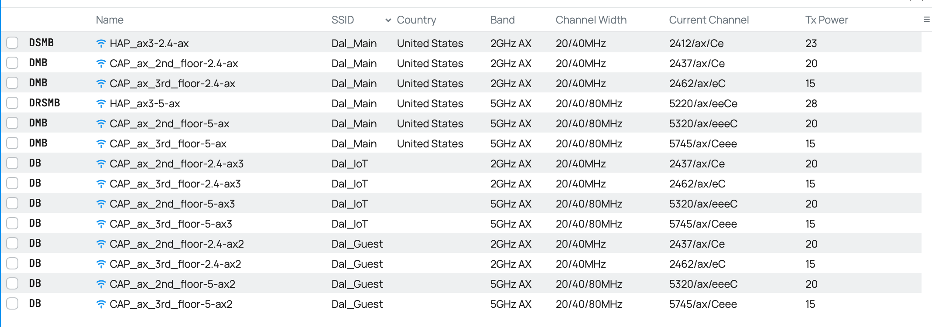Click the Current Channel column header
Viewport: 932px width, 327px height.
709,20
